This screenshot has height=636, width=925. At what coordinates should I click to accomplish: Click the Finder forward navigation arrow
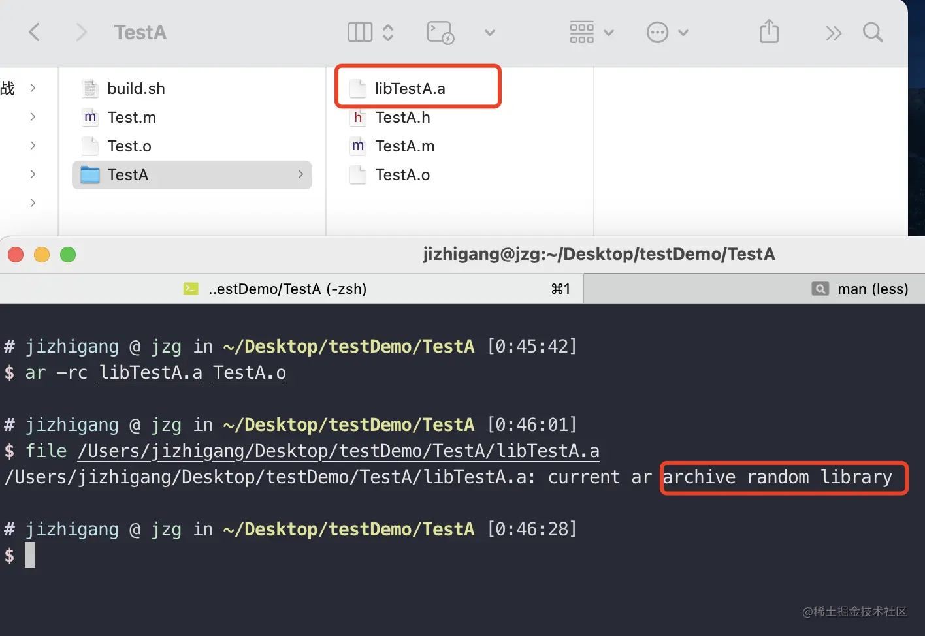pos(81,32)
